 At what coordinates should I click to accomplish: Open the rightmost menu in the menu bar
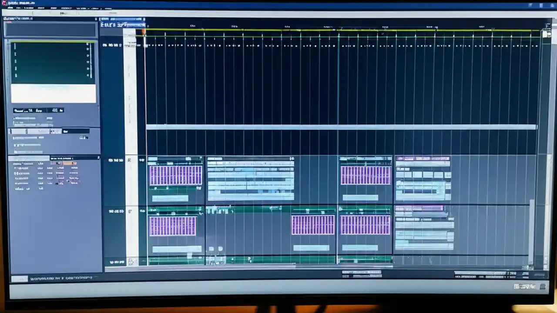click(108, 8)
